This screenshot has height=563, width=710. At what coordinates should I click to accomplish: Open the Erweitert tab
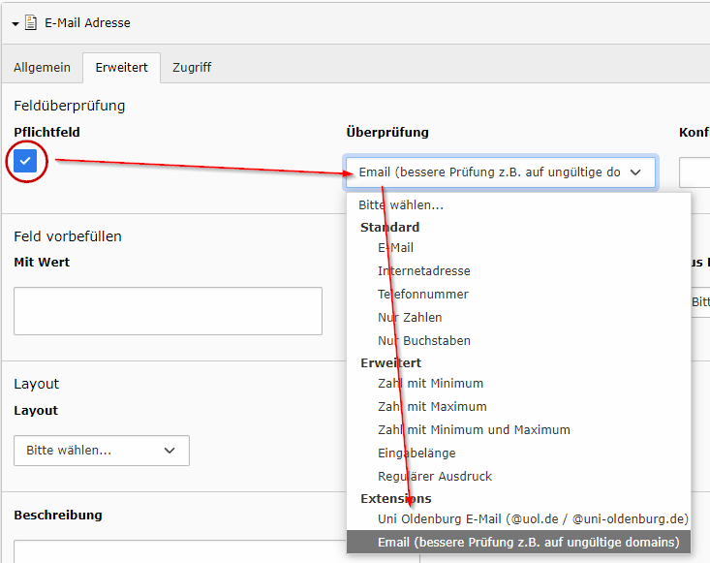(121, 67)
